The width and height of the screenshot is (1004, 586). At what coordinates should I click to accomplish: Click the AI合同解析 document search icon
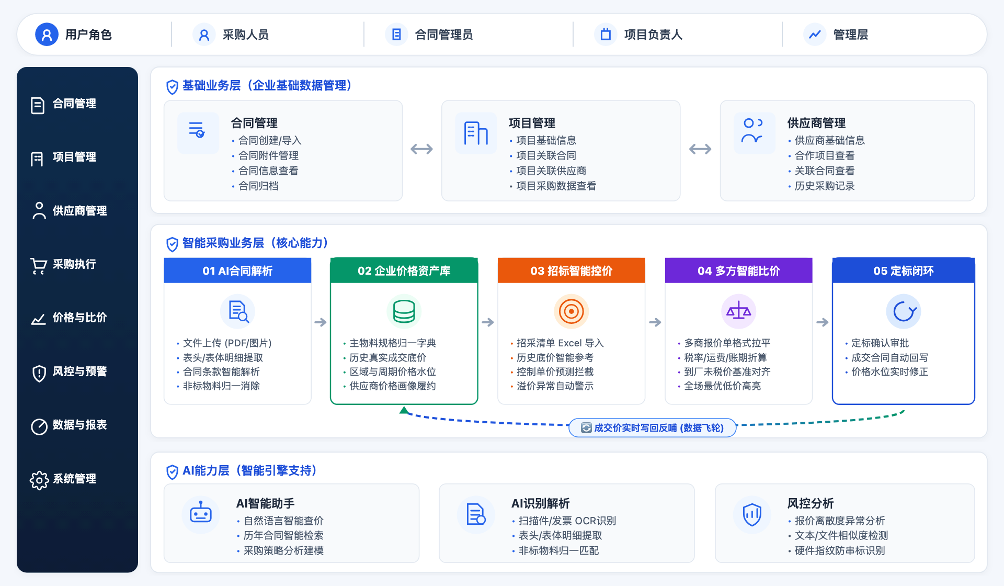(x=237, y=311)
